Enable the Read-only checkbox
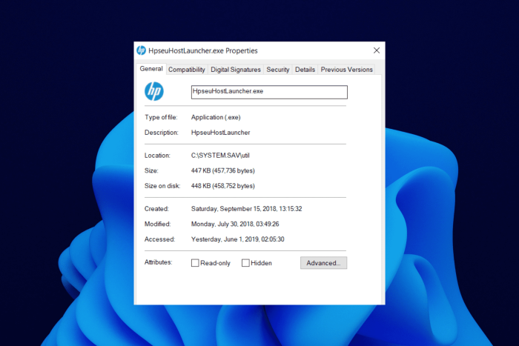The image size is (519, 346). (195, 263)
